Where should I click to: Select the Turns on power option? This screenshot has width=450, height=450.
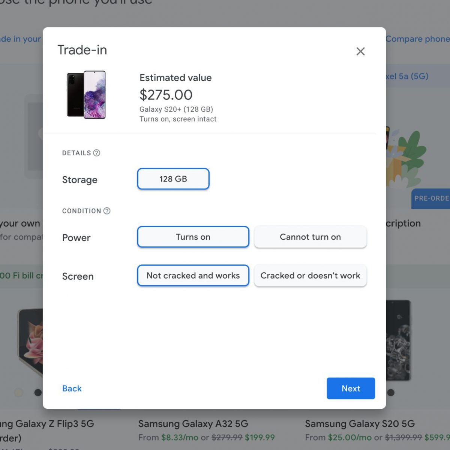[193, 237]
